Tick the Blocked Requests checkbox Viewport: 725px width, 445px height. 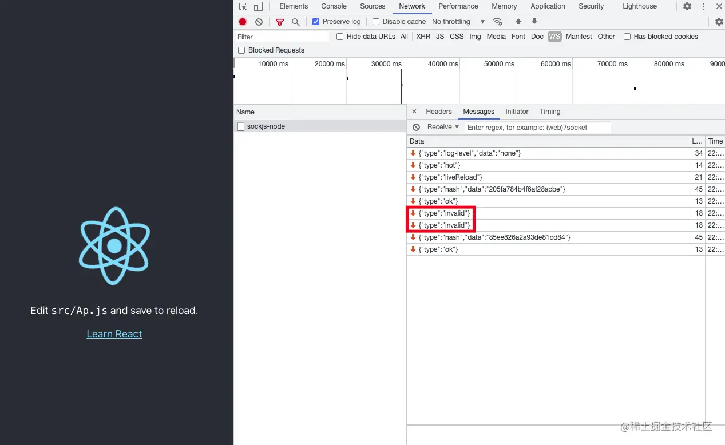point(241,50)
